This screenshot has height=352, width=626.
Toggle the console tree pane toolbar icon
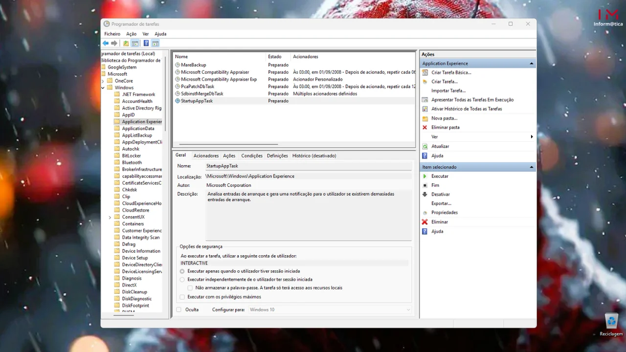click(135, 43)
